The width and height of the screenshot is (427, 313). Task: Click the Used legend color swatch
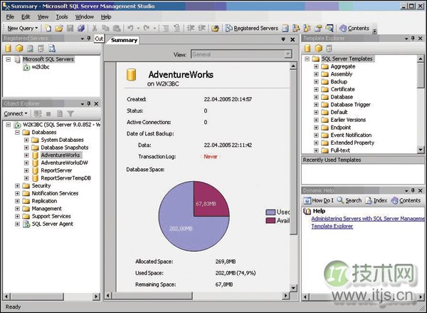click(270, 212)
